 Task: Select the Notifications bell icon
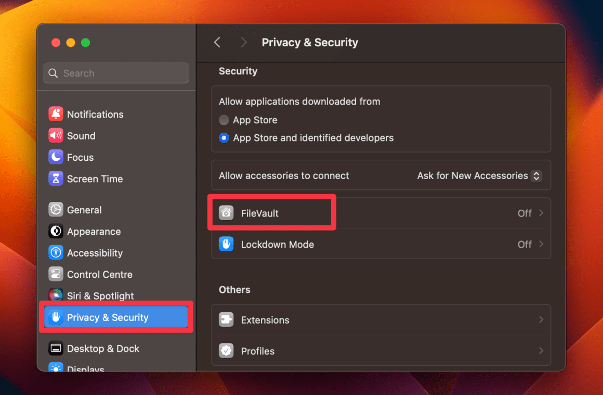56,114
